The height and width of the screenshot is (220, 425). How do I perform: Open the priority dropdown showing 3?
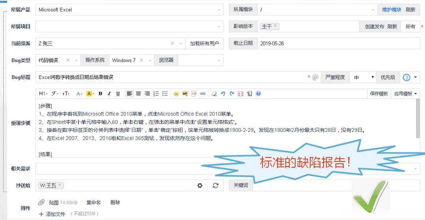point(410,77)
